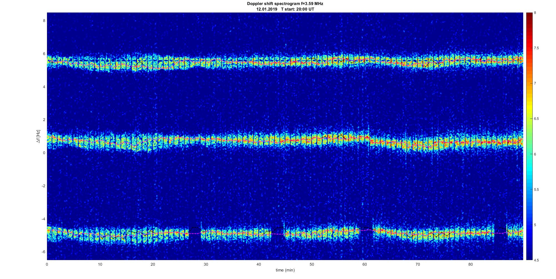This screenshot has height=279, width=556.
Task: Click x-axis tick label 20
Action: click(153, 264)
